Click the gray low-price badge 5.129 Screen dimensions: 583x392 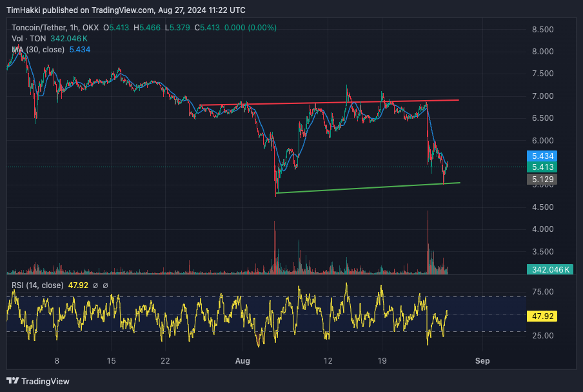pyautogui.click(x=540, y=179)
